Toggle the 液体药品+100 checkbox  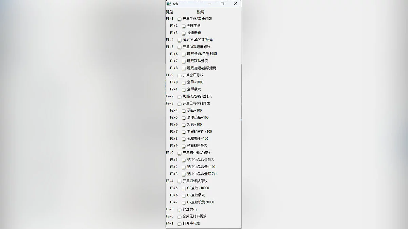point(184,118)
